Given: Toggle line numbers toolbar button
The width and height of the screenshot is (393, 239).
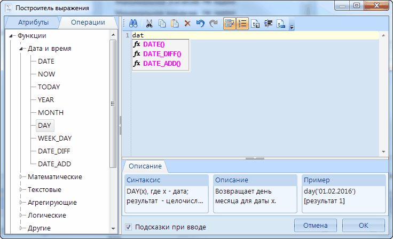Looking at the screenshot, I should coord(242,23).
